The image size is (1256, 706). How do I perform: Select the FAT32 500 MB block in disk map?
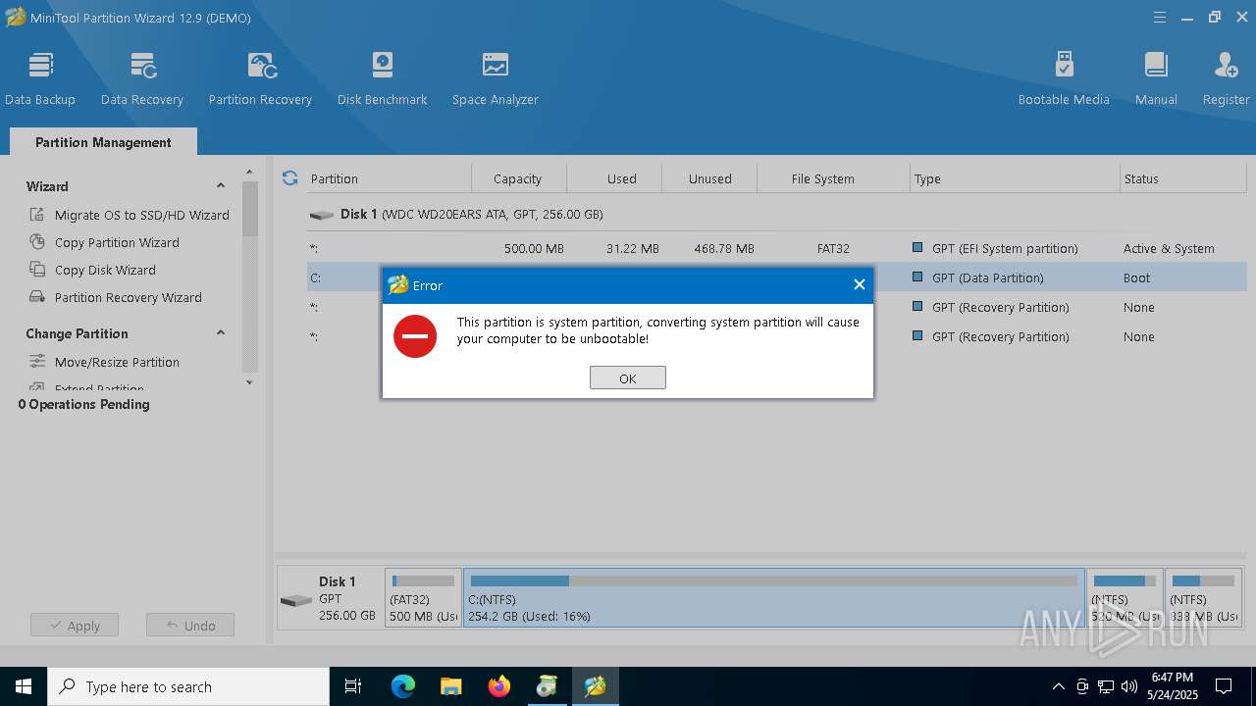tap(423, 597)
